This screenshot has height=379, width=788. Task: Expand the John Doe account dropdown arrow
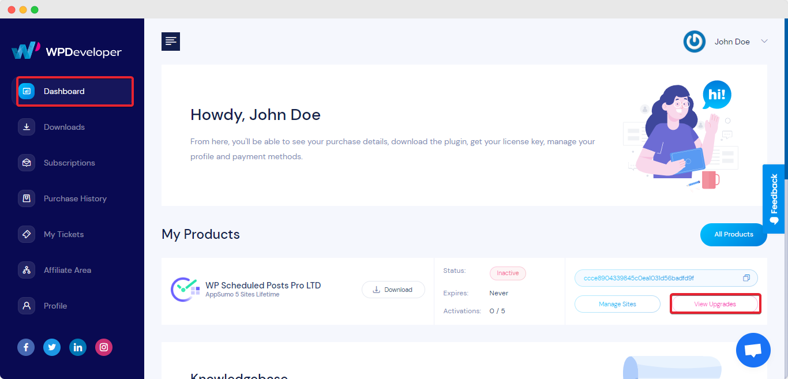tap(764, 41)
